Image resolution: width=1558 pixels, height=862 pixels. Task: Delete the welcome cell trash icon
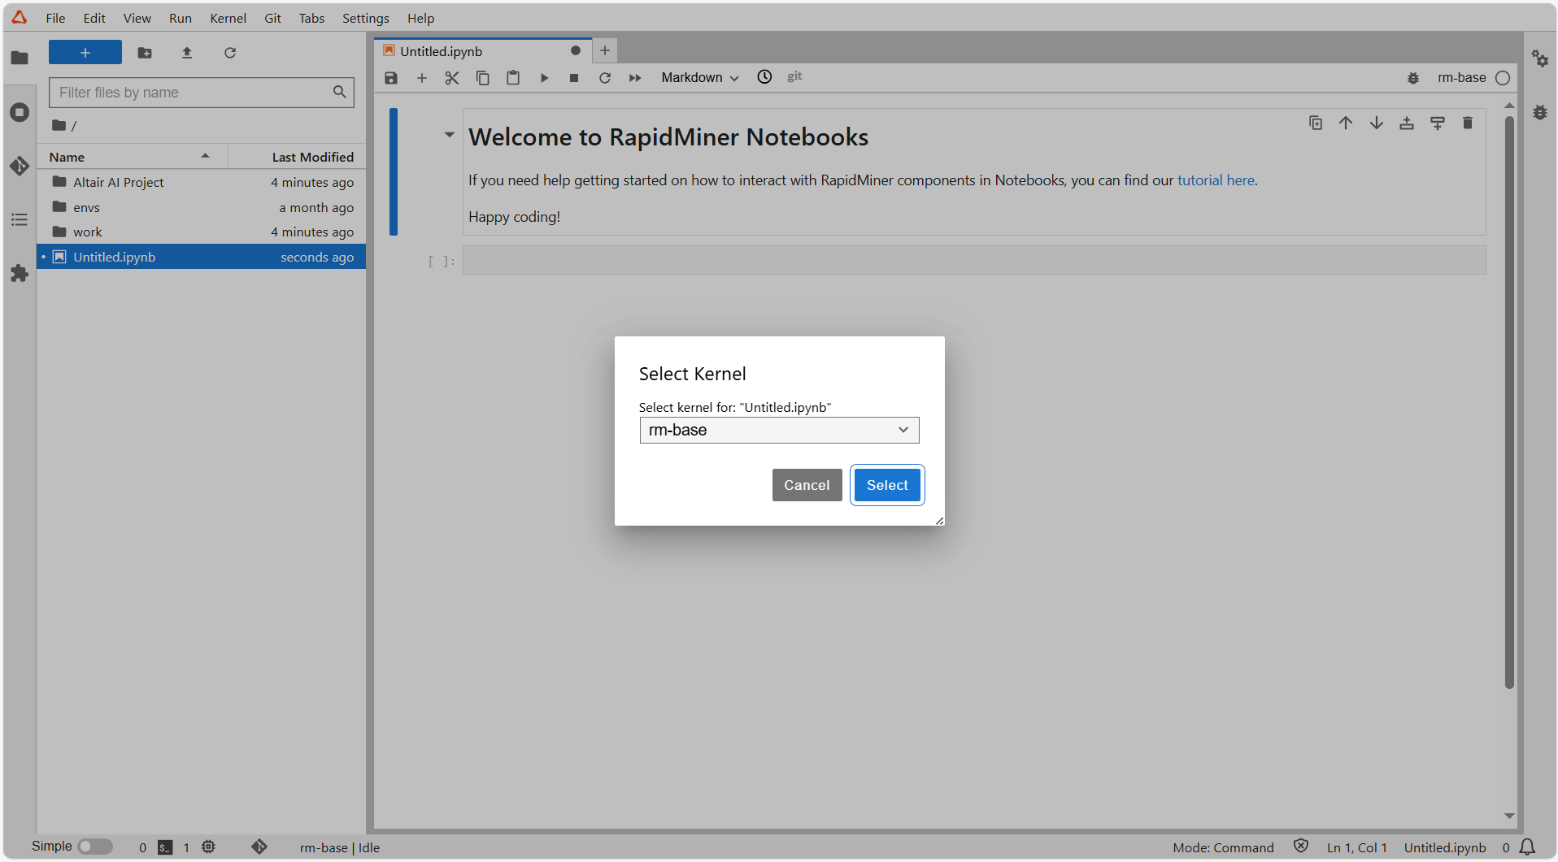[1468, 123]
